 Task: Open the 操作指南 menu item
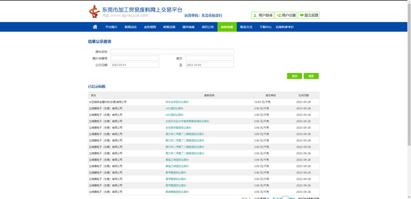[189, 27]
